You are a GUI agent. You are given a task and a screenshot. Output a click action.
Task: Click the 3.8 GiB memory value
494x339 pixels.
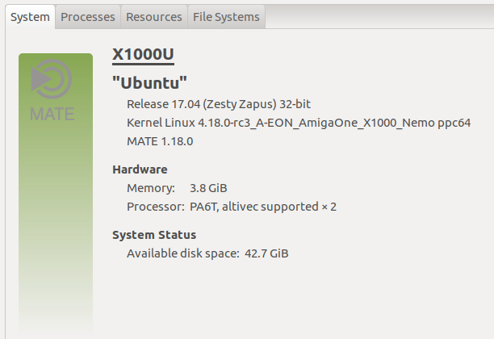(x=207, y=188)
